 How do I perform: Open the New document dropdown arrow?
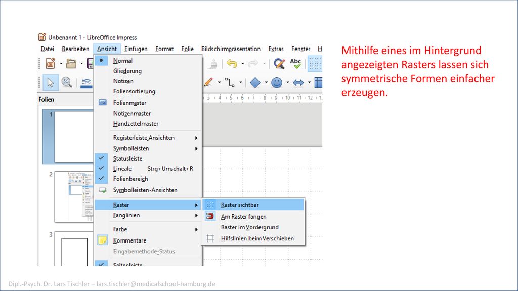pyautogui.click(x=61, y=63)
